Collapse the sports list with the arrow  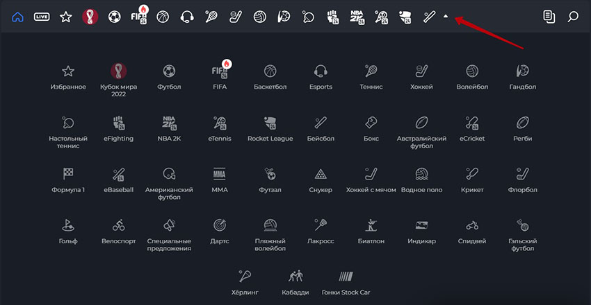[x=446, y=17]
